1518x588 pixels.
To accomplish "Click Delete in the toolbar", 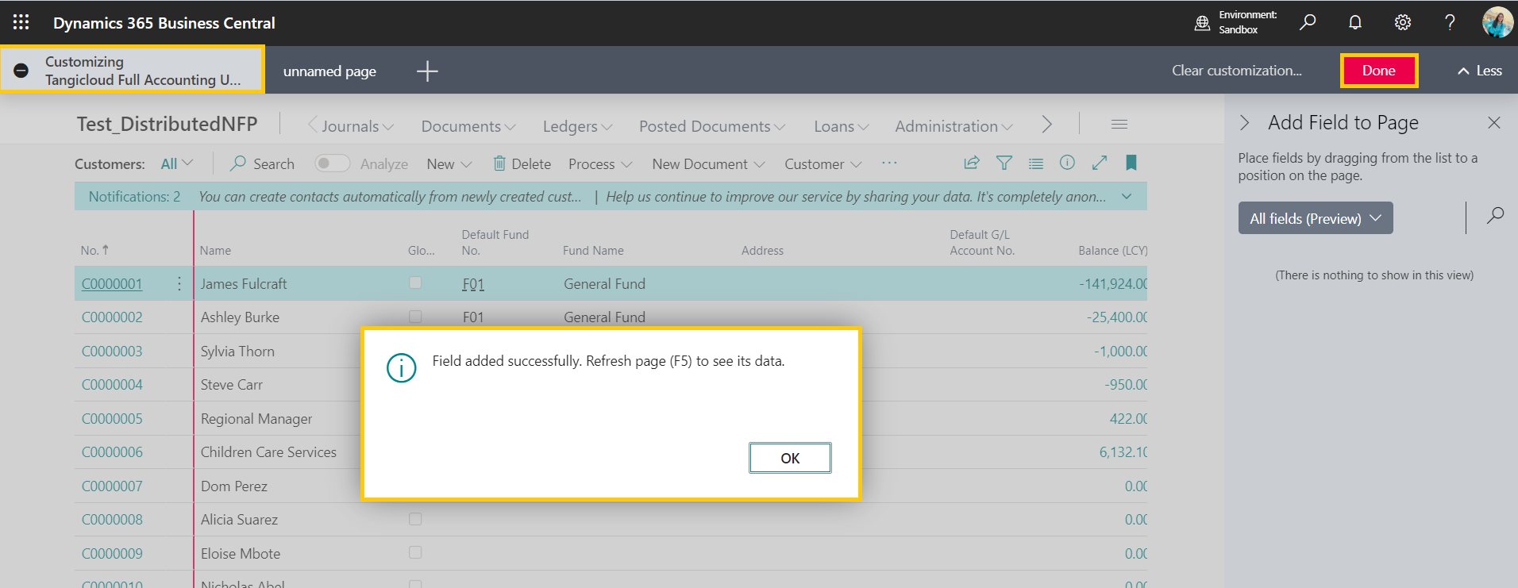I will (x=522, y=164).
